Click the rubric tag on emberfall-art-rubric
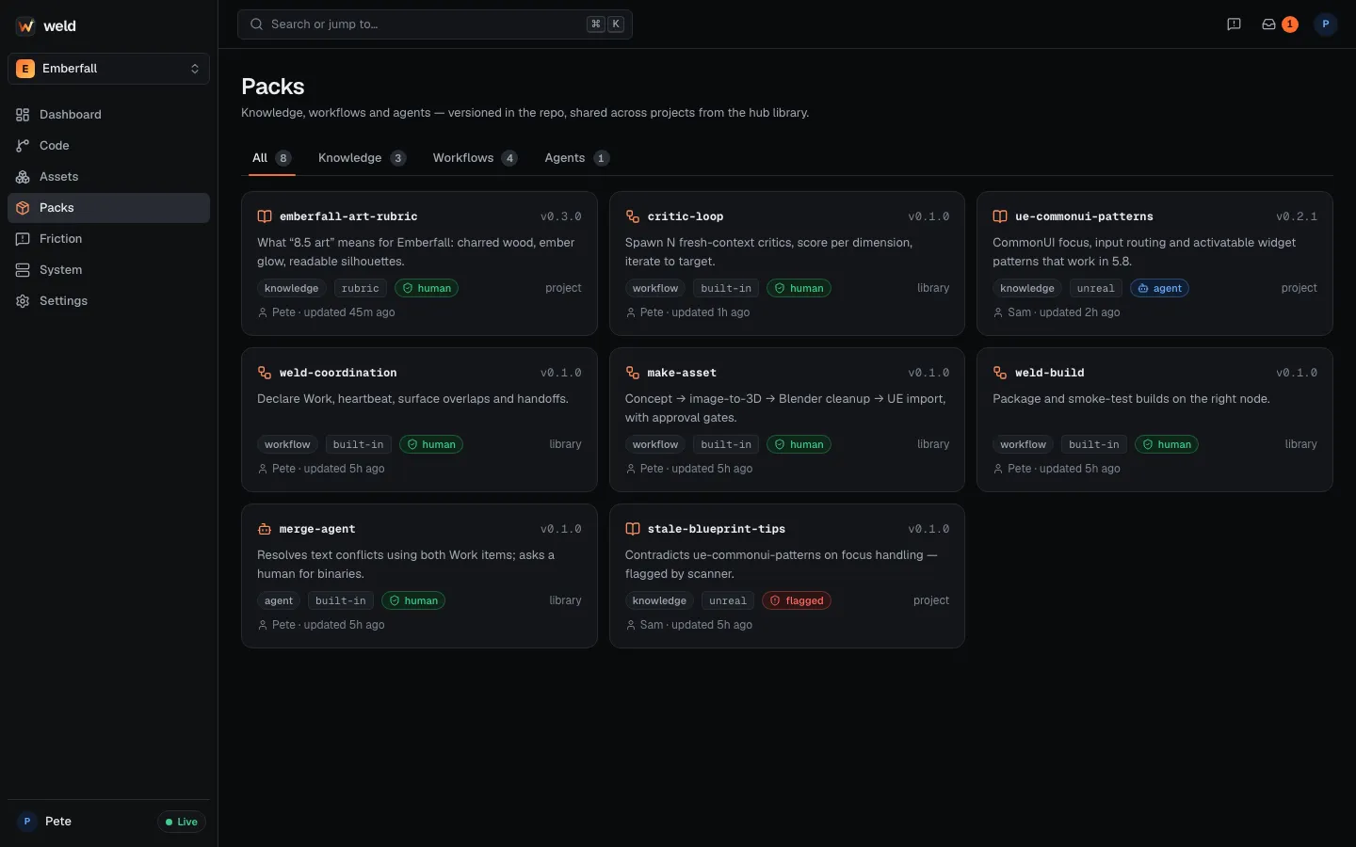 tap(361, 288)
